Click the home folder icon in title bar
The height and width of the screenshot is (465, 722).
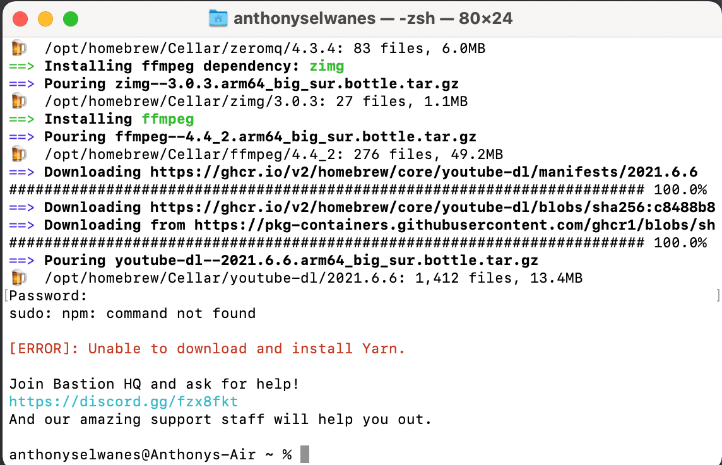click(218, 18)
